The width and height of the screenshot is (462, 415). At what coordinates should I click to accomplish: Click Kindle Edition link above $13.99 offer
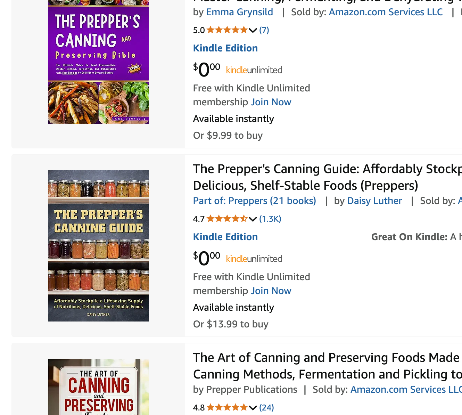pyautogui.click(x=225, y=237)
